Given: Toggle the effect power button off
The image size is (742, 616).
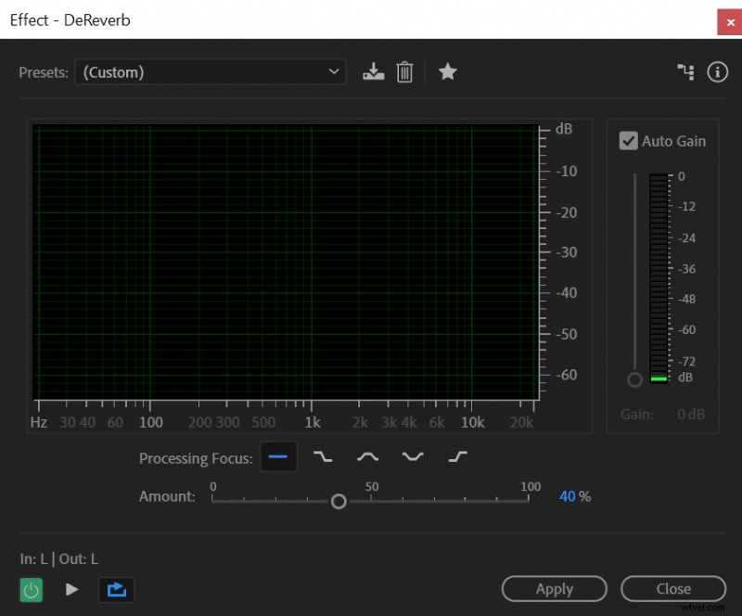Looking at the screenshot, I should pos(31,589).
